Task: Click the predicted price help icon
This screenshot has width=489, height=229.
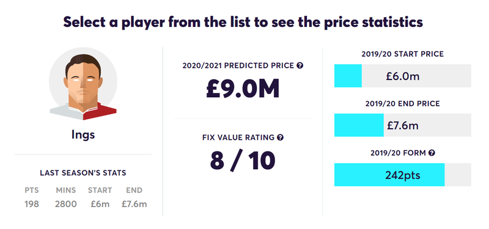Action: [x=300, y=65]
